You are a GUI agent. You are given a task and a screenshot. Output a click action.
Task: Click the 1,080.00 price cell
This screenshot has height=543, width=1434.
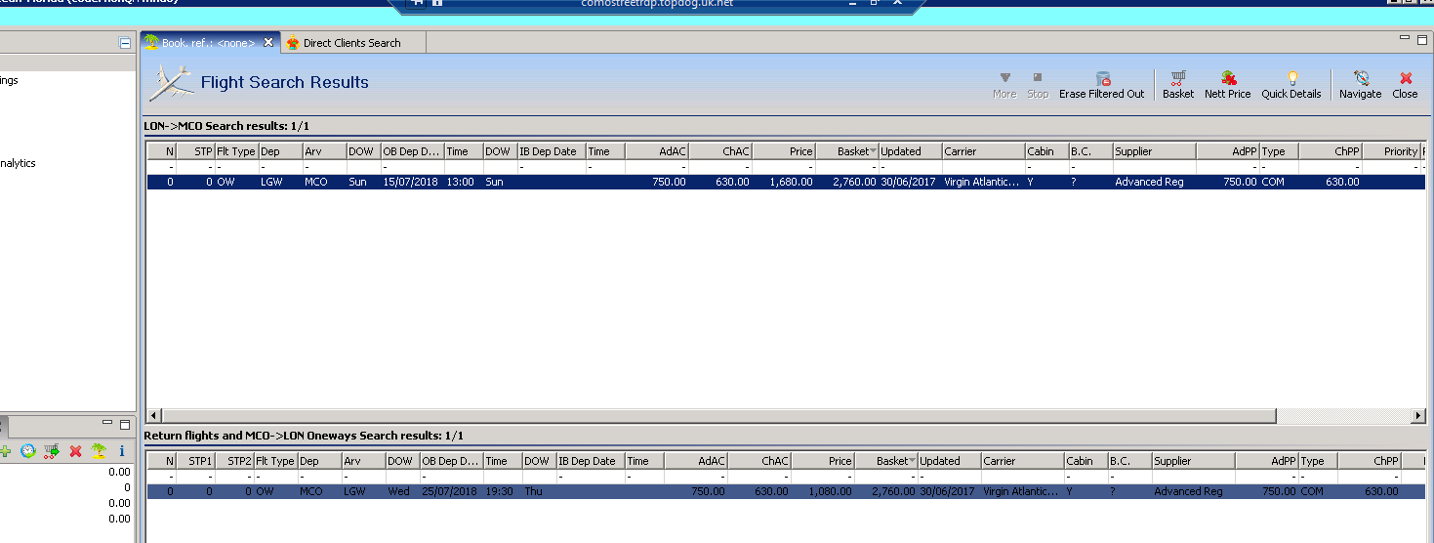click(831, 491)
